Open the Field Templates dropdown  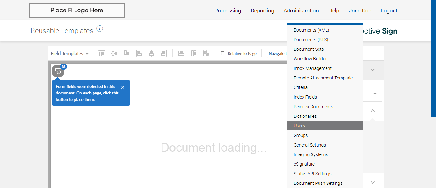70,54
